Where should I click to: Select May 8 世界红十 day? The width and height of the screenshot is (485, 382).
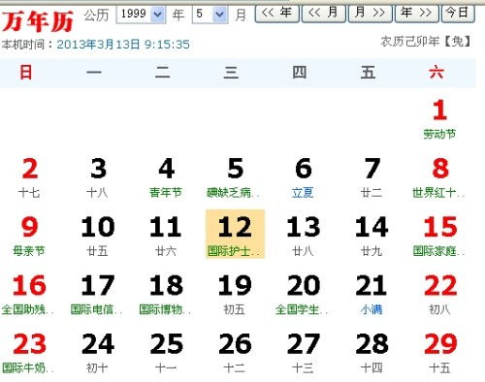click(439, 177)
